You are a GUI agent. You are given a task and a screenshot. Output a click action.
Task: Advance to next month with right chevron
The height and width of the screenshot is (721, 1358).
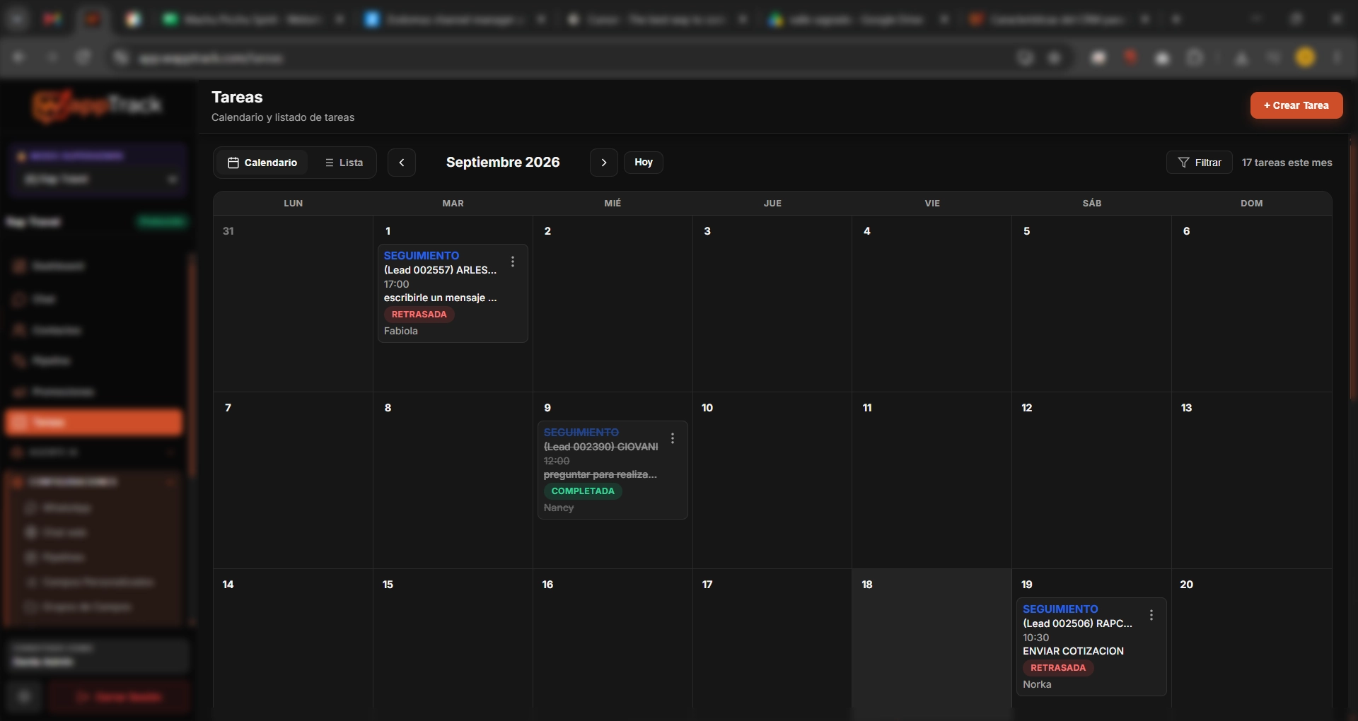604,163
